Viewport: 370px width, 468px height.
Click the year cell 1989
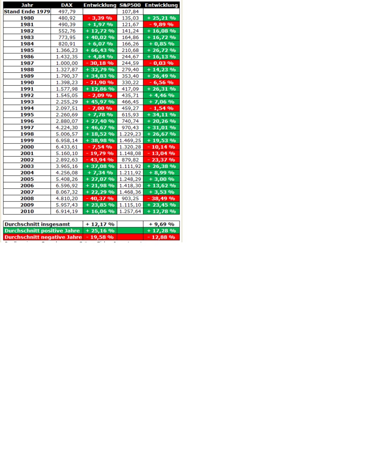click(x=27, y=76)
